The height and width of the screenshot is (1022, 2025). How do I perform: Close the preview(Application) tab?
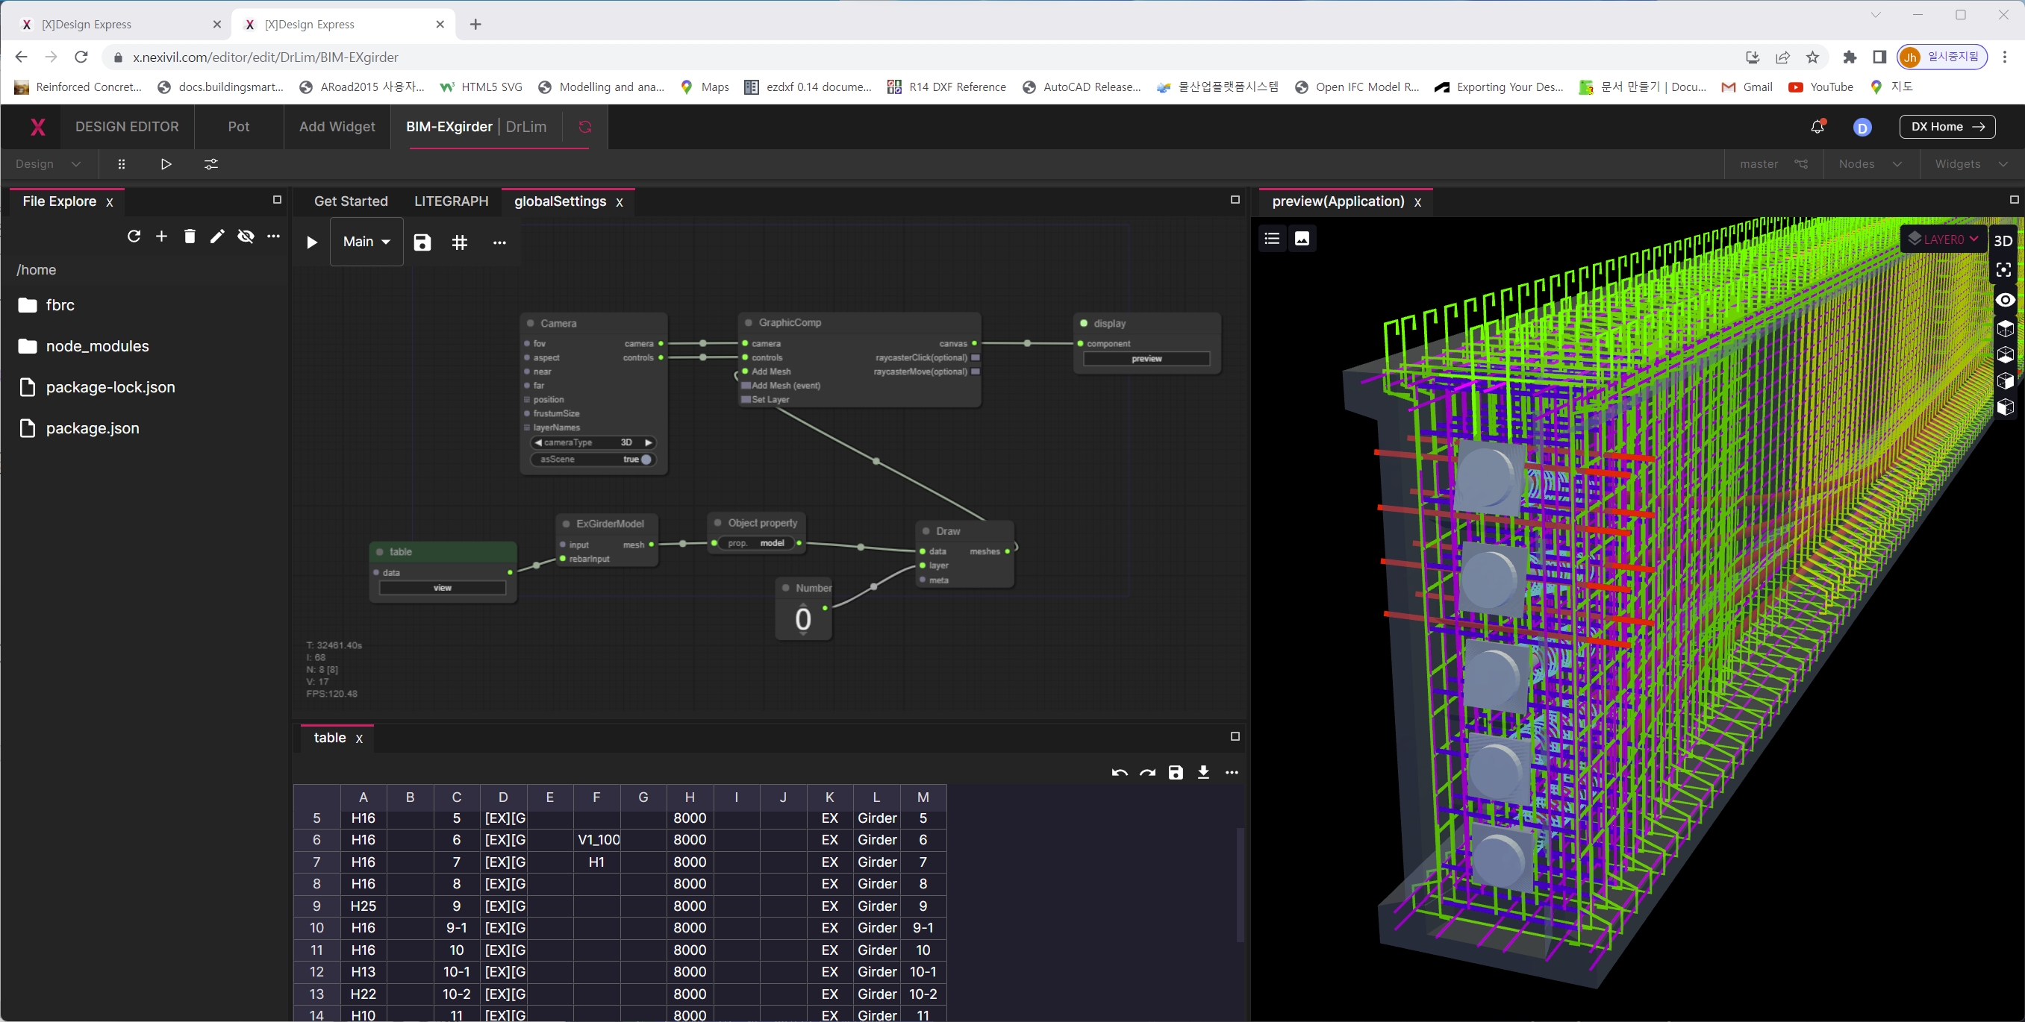1417,203
